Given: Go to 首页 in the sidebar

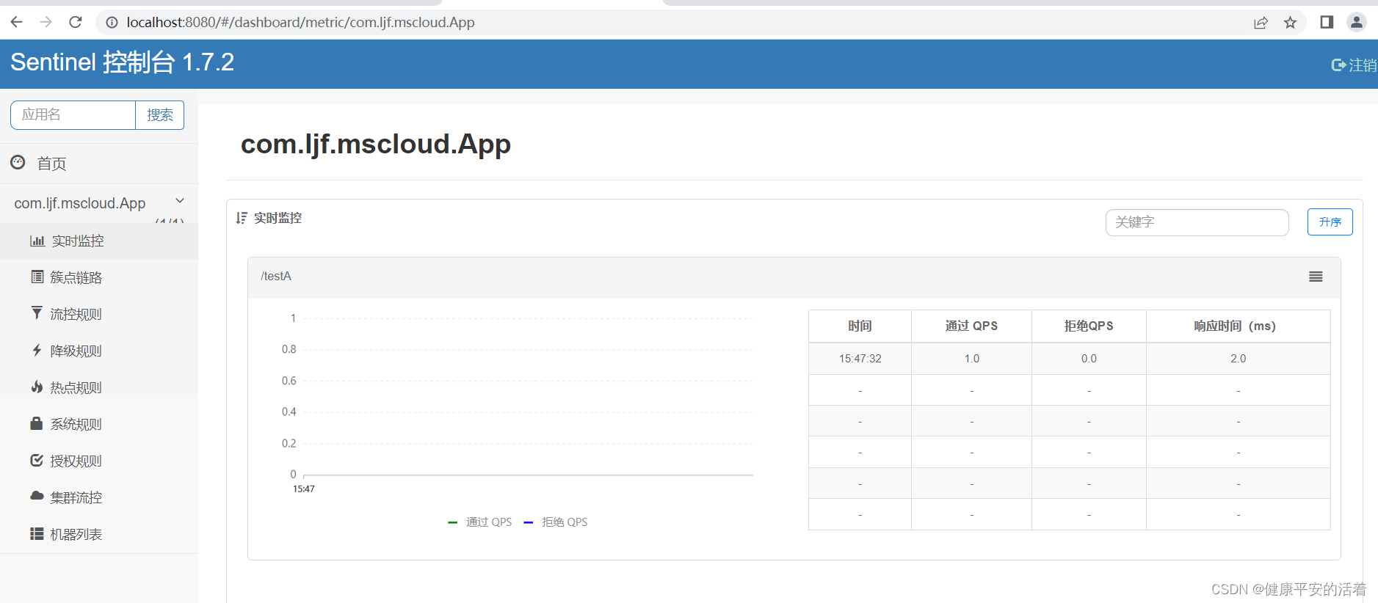Looking at the screenshot, I should [99, 163].
